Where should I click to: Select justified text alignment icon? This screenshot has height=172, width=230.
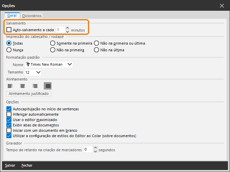(x=47, y=86)
